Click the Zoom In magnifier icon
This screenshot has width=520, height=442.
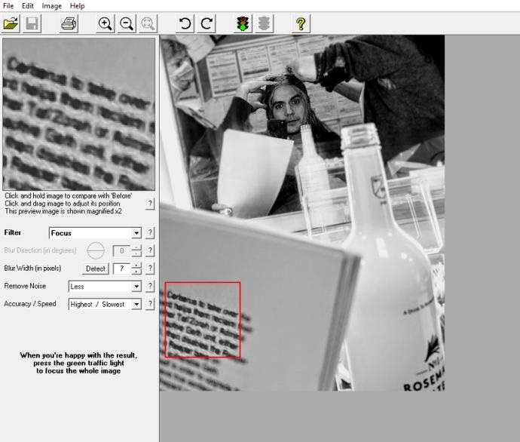coord(106,23)
